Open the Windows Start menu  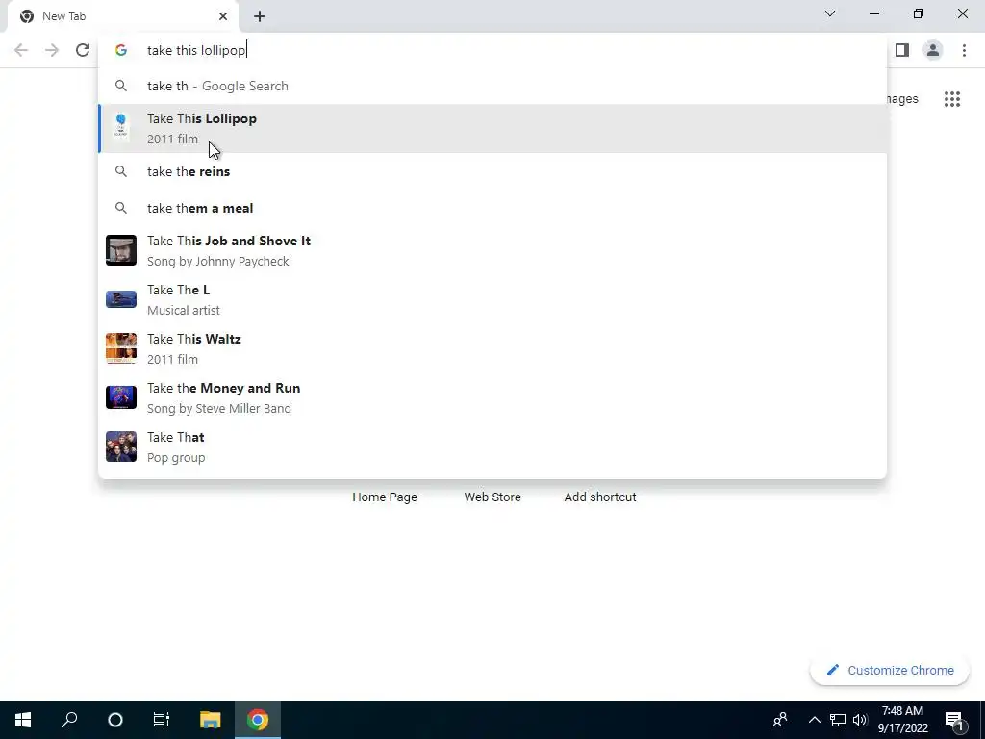click(x=23, y=720)
